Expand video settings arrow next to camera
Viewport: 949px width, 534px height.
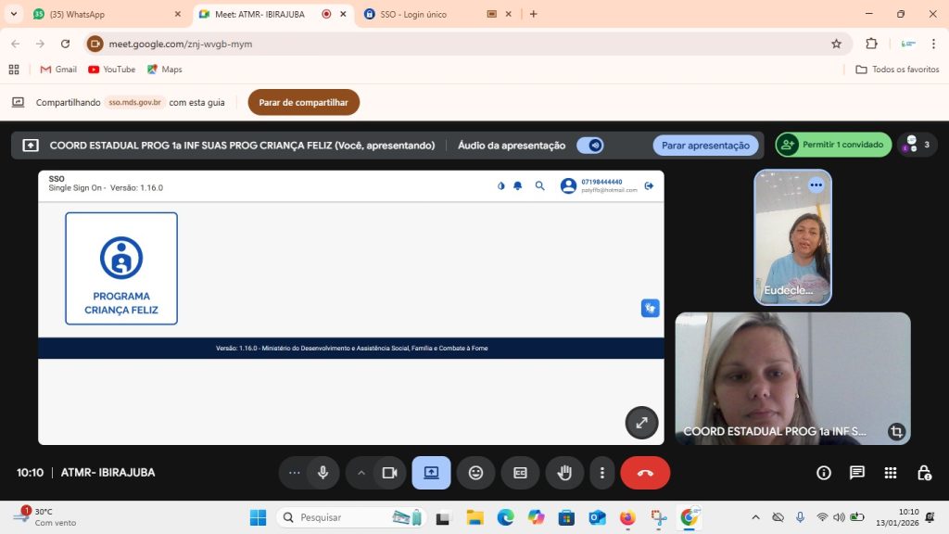coord(361,473)
